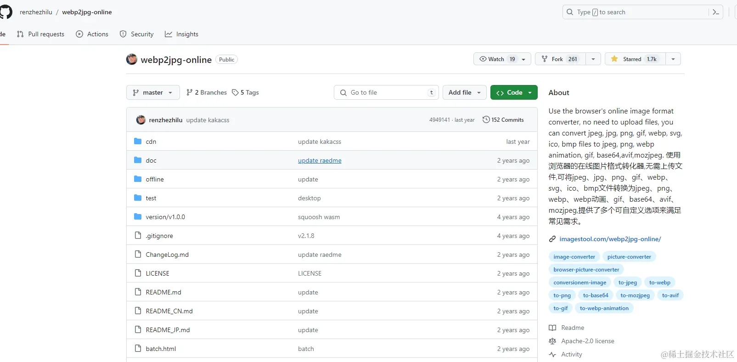Open the command palette icon

coord(715,12)
